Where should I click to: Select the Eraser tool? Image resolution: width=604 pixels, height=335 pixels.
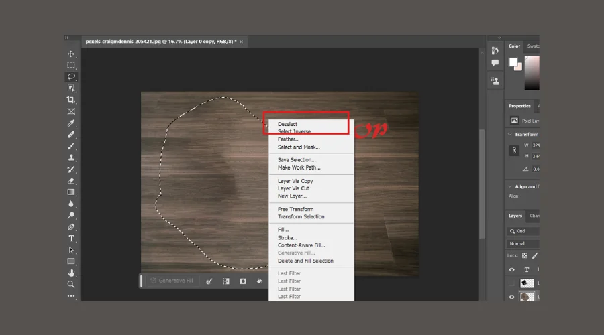[71, 181]
